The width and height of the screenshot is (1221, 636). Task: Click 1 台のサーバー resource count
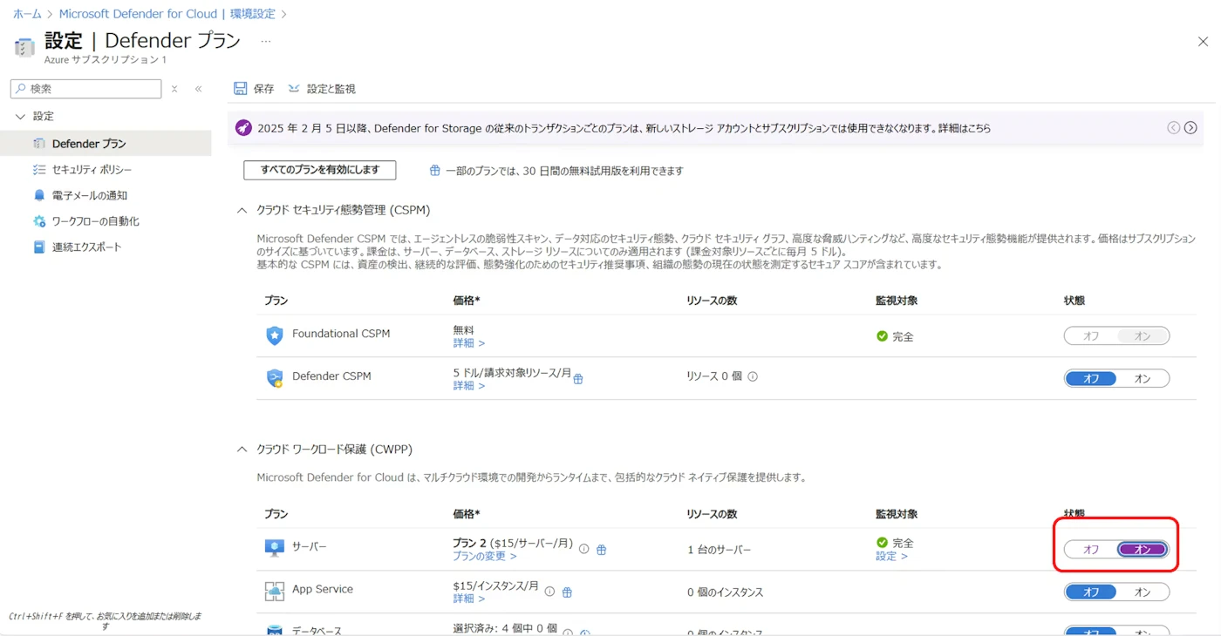(719, 550)
